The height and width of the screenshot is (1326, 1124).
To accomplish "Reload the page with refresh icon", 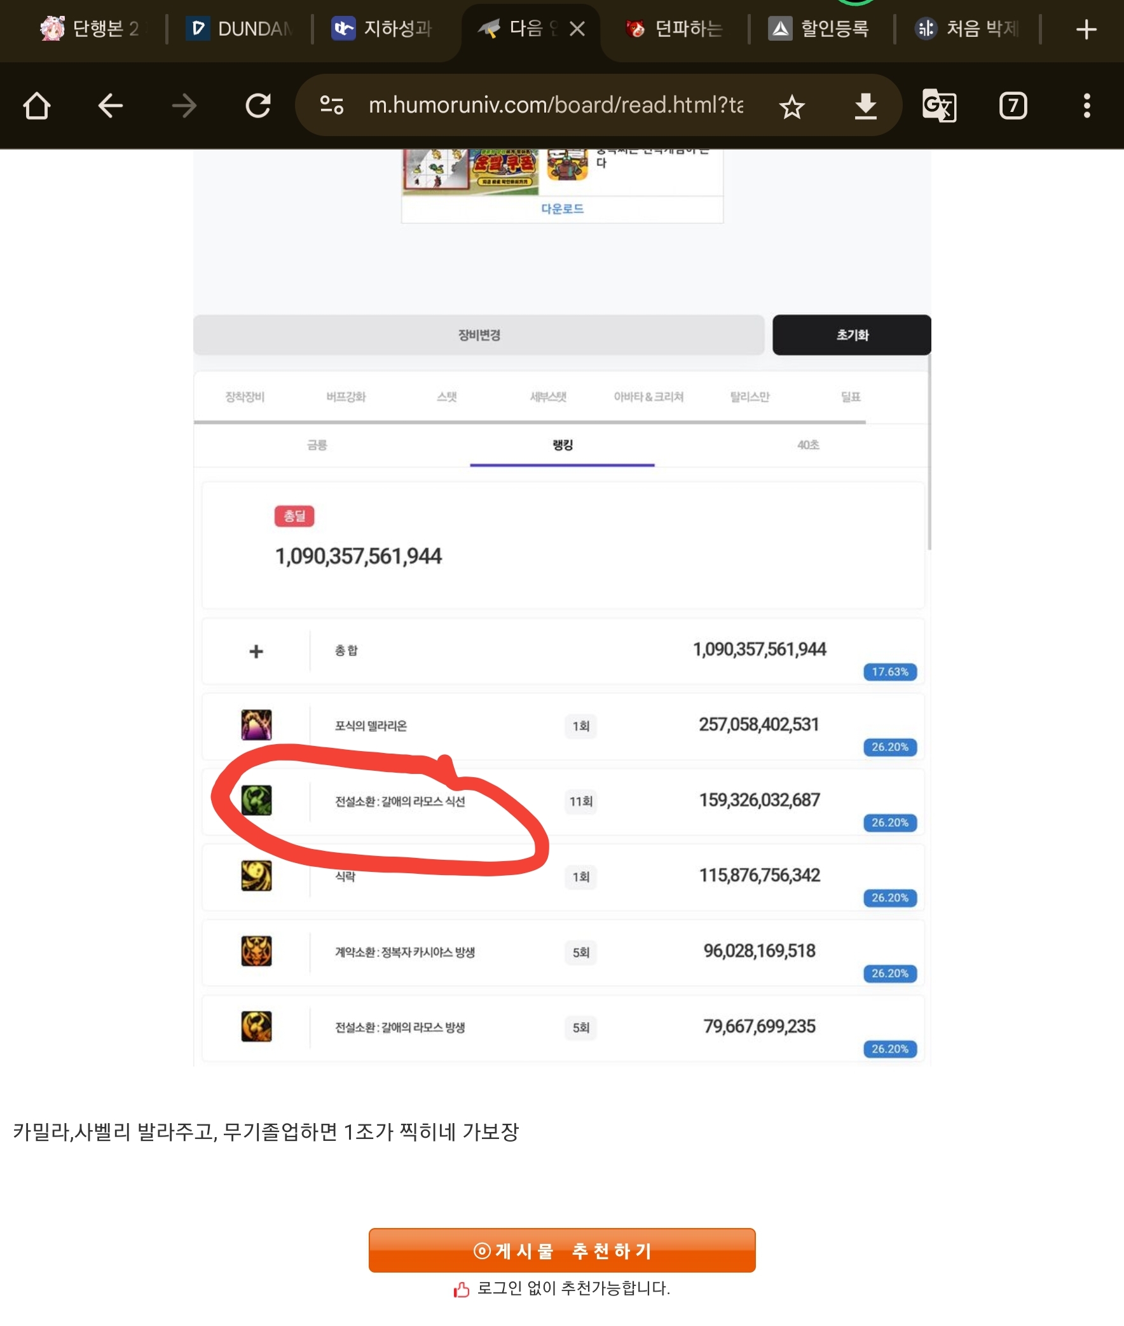I will [x=258, y=105].
